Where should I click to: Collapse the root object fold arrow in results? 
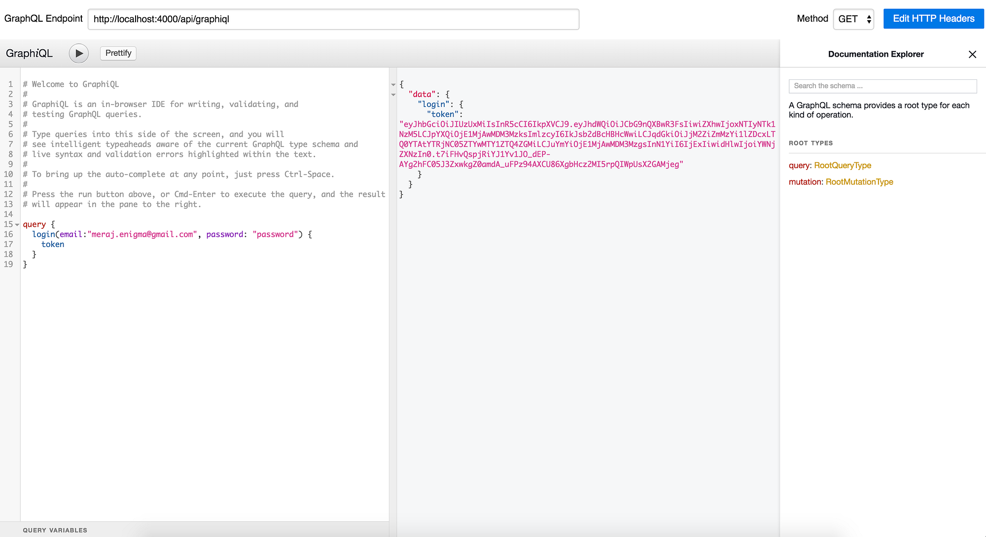tap(393, 85)
